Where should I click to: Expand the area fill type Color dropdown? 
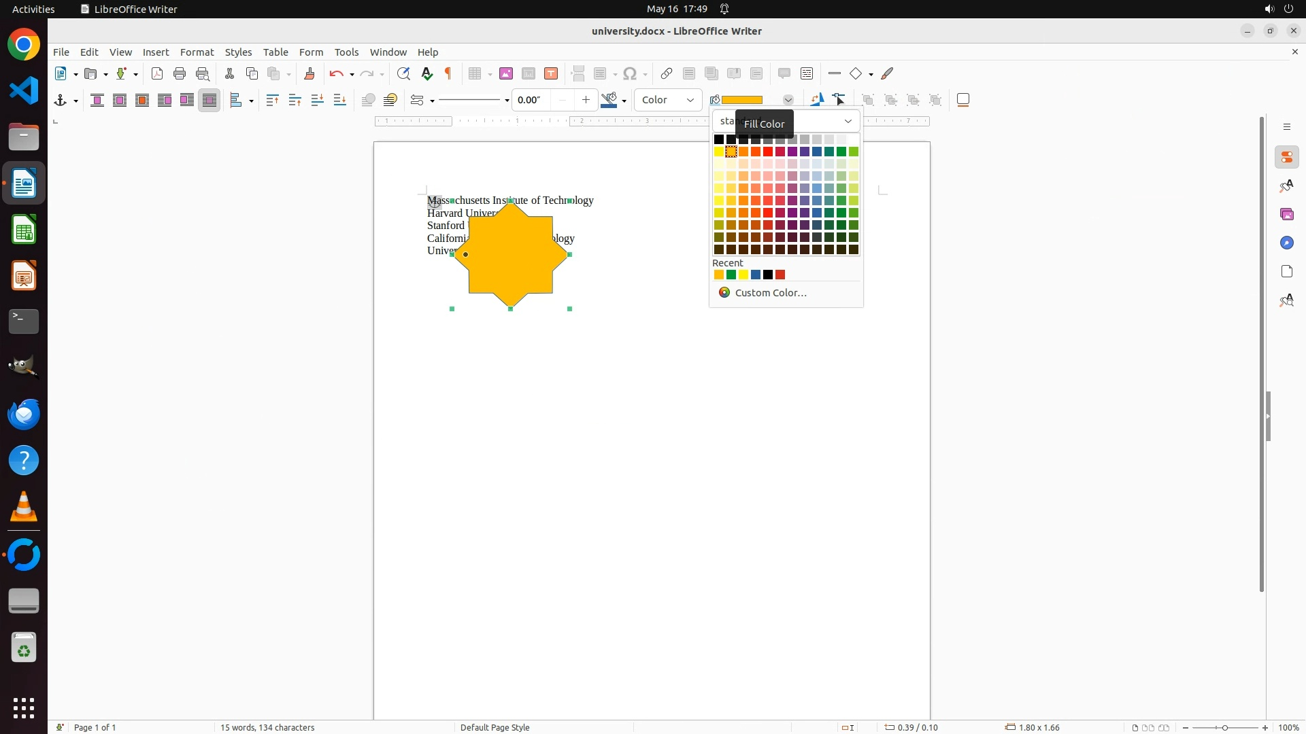[x=690, y=100]
